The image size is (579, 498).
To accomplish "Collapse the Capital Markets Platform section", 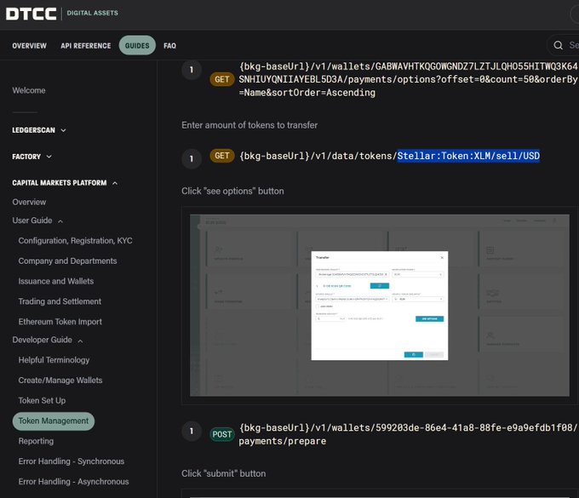I will (65, 183).
